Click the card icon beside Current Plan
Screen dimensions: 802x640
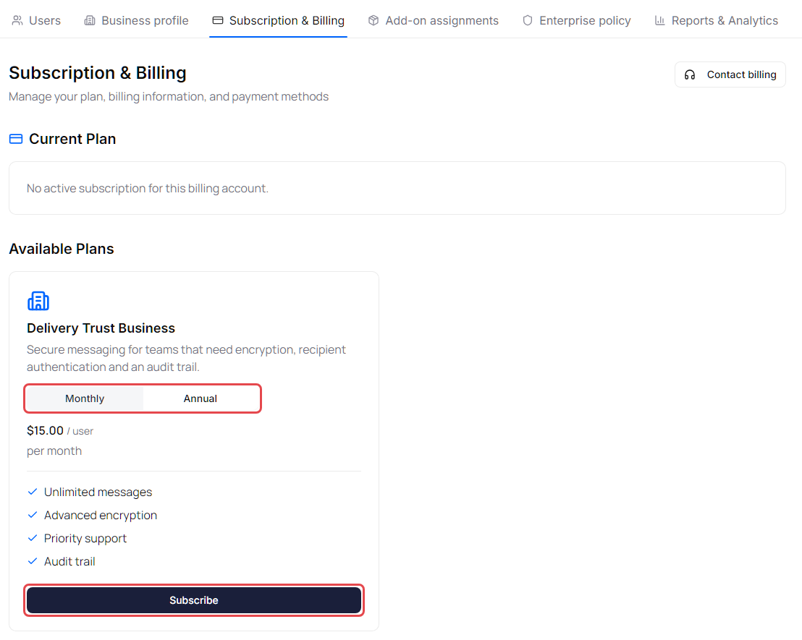[x=16, y=139]
